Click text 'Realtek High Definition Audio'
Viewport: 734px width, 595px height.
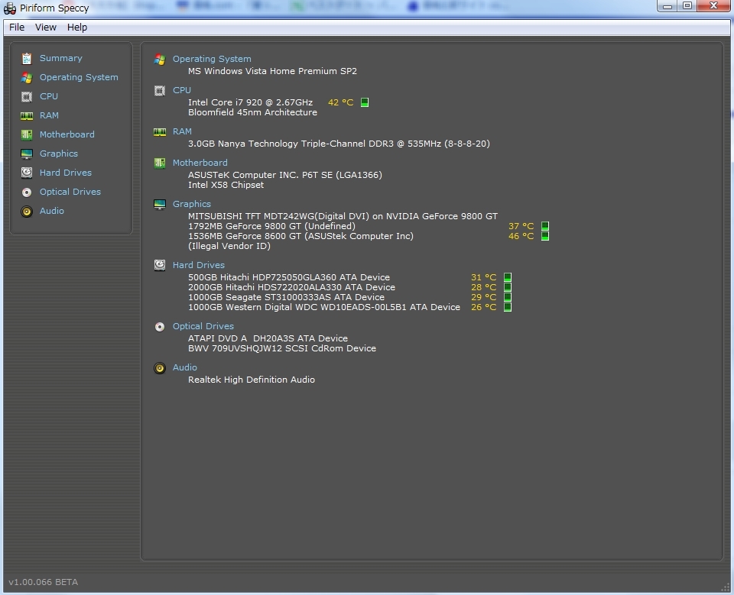click(x=252, y=380)
